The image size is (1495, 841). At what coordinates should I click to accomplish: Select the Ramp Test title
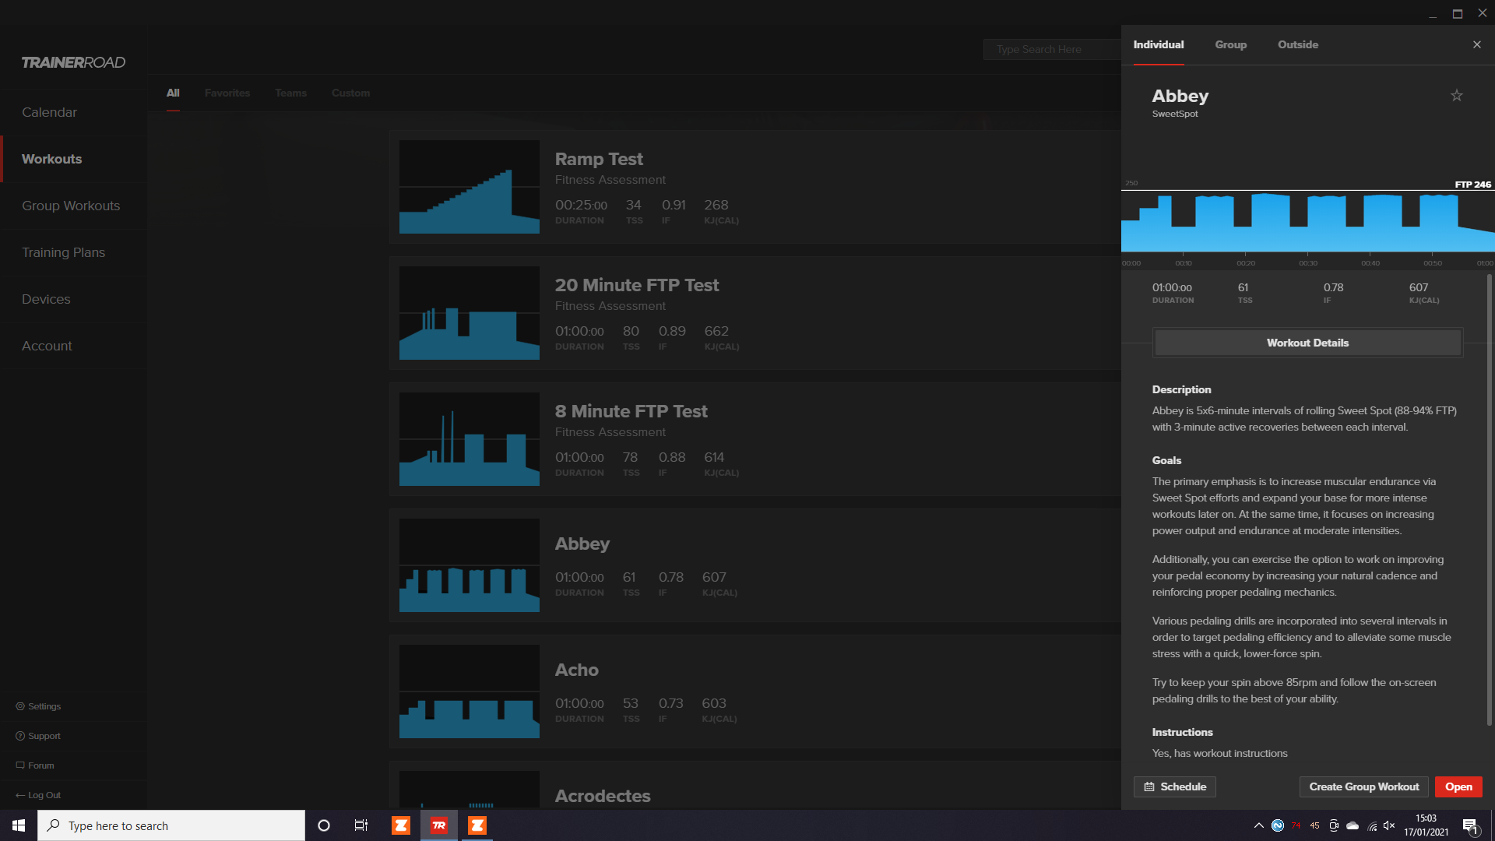click(599, 159)
